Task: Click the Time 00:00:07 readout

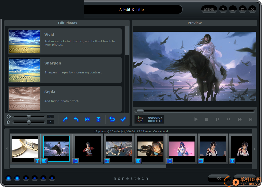Action: 149,118
